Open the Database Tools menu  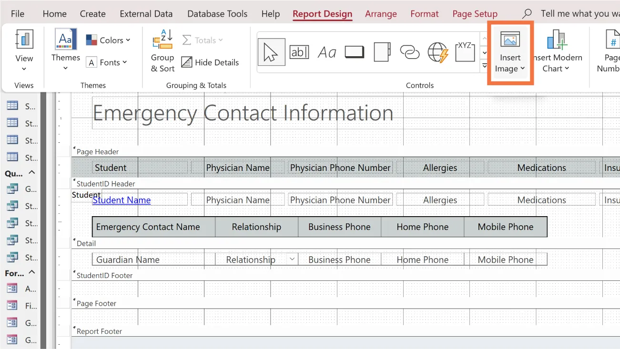(217, 14)
